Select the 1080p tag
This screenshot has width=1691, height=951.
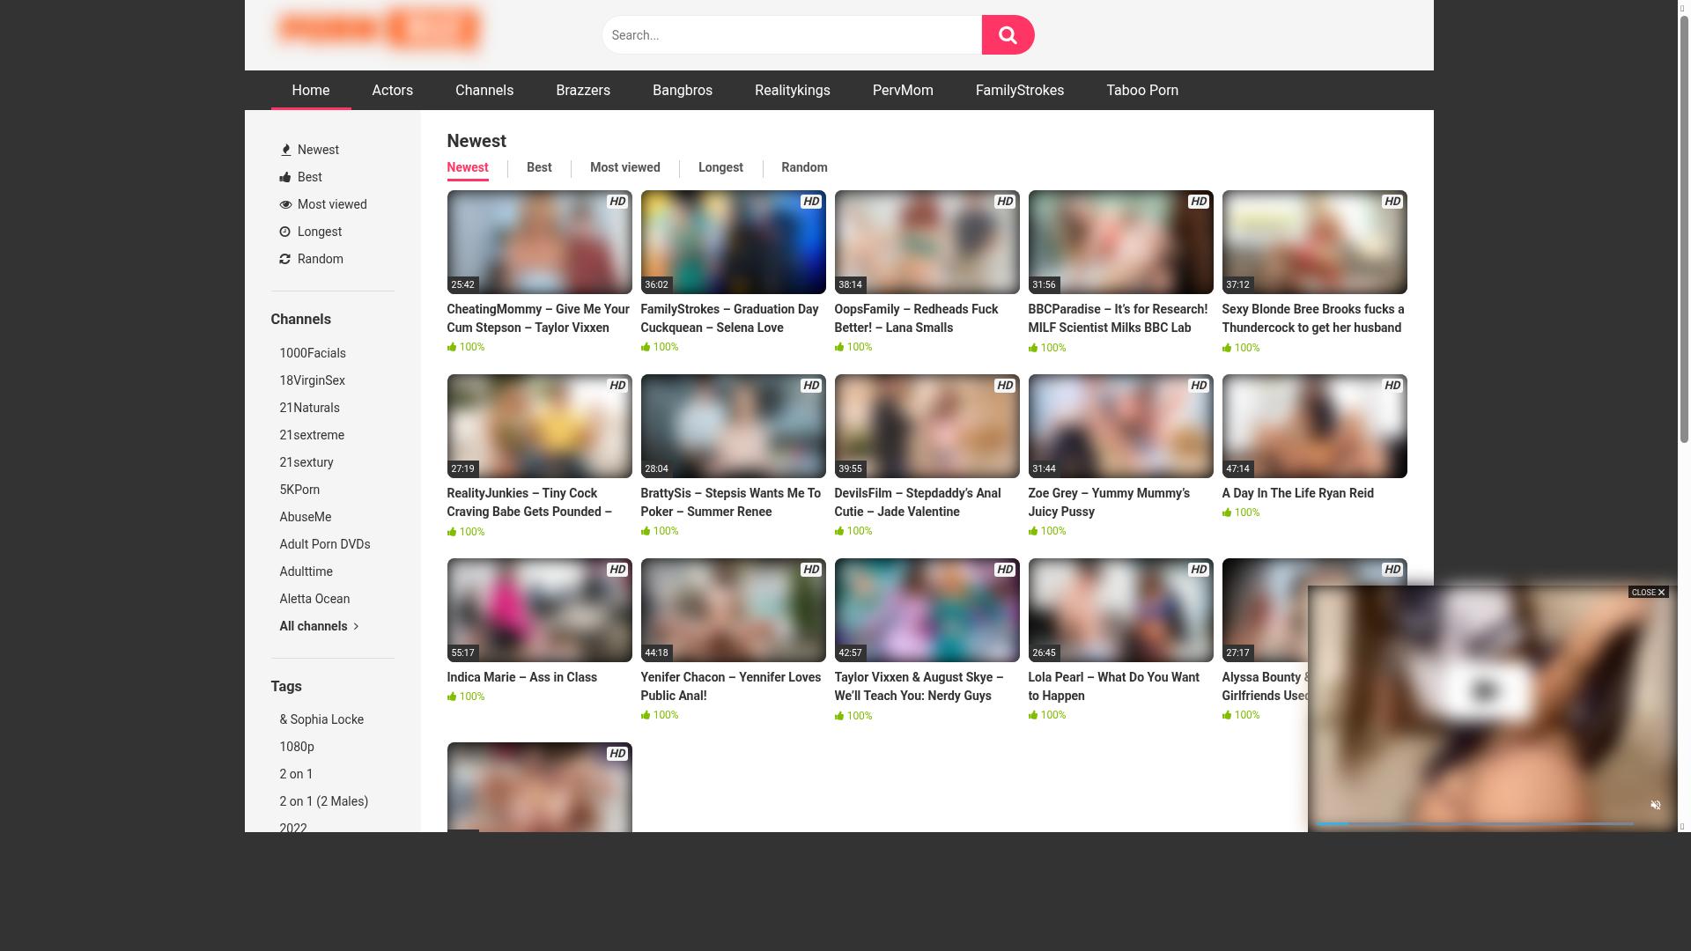[297, 747]
